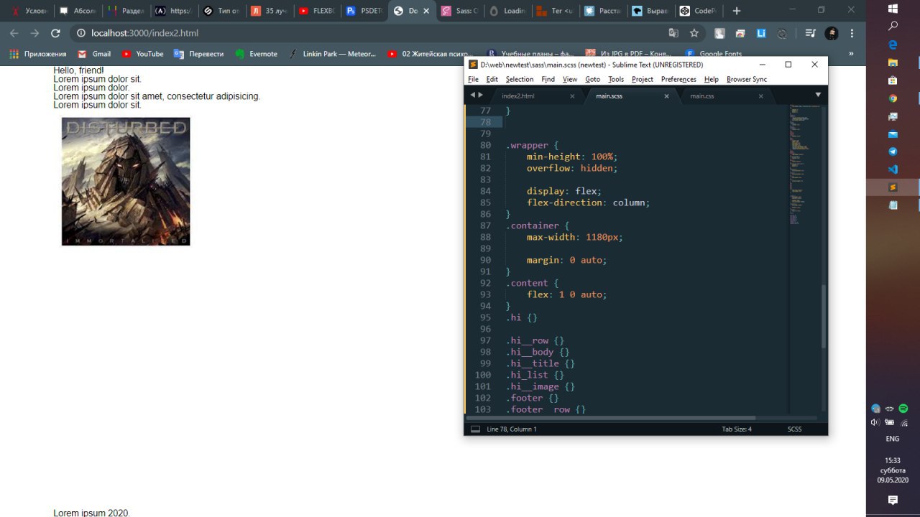
Task: Open the Google Fonts bookmark
Action: click(x=714, y=54)
